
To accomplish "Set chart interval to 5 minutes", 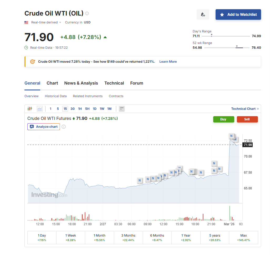I will [x=58, y=109].
